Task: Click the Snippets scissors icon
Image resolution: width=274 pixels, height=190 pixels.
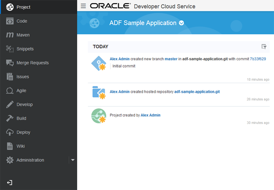Action: (10, 49)
